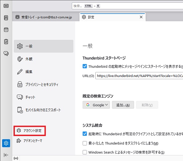The image size is (183, 161).
Task: Select 一般 in the settings sidebar
Action: pyautogui.click(x=44, y=46)
